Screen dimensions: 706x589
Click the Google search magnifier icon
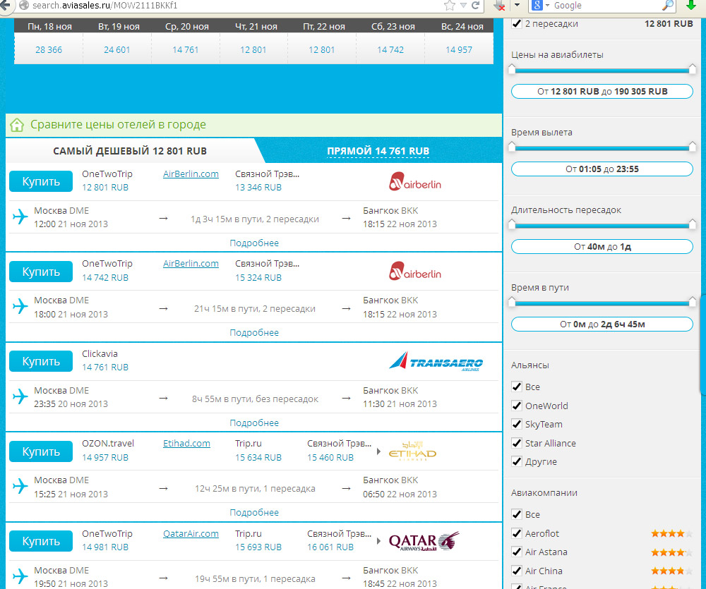668,6
